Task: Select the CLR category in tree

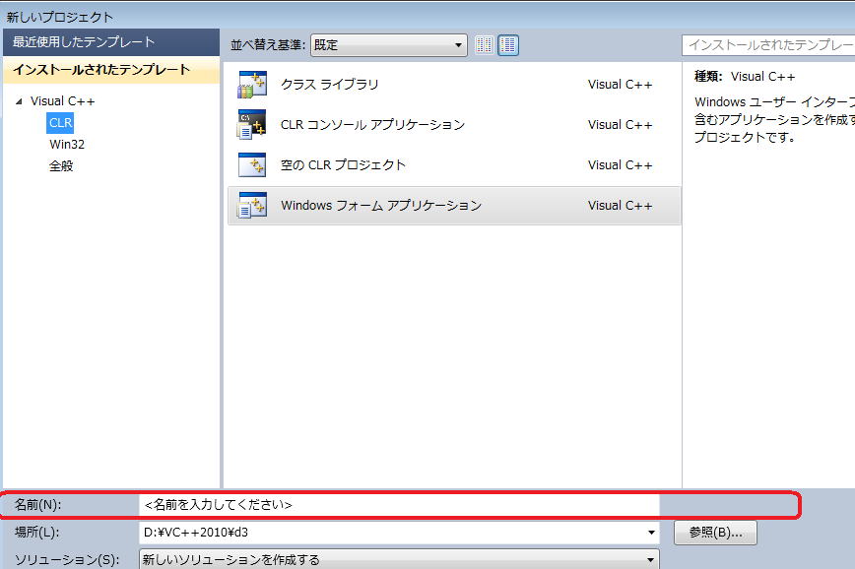Action: pos(60,123)
